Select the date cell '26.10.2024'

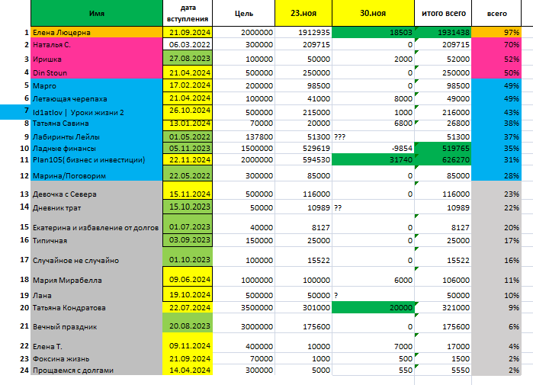[188, 112]
